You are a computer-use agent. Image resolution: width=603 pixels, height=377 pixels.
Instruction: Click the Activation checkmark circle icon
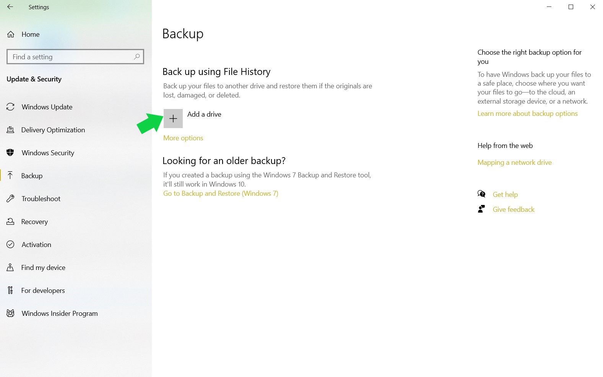pyautogui.click(x=11, y=245)
